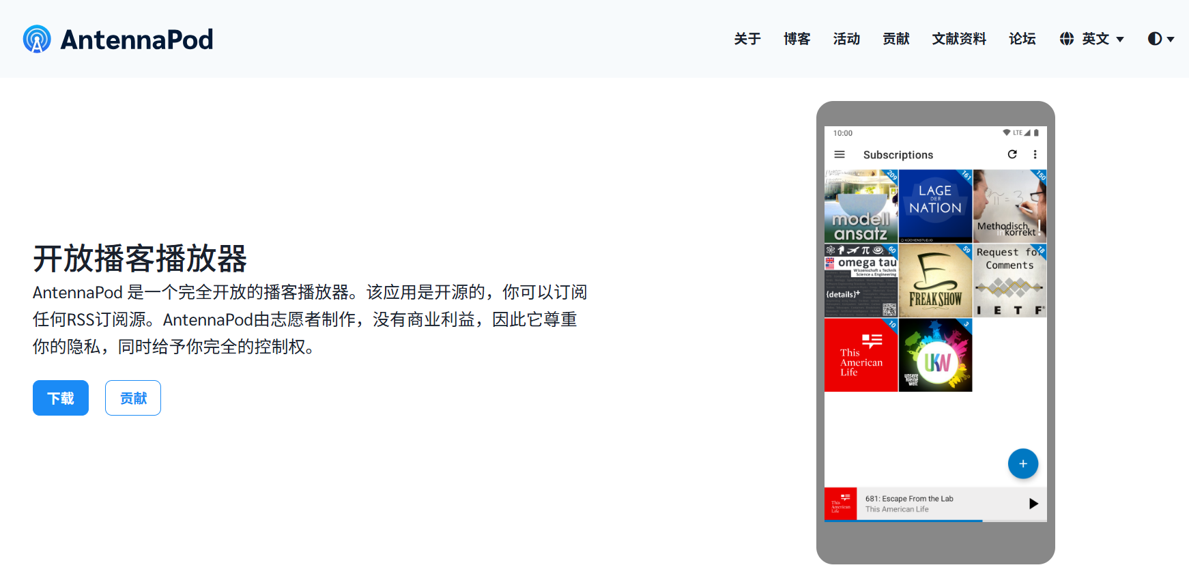Click the LTE signal status icon

[1022, 132]
